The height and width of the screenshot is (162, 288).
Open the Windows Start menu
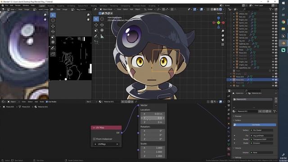(x=283, y=3)
